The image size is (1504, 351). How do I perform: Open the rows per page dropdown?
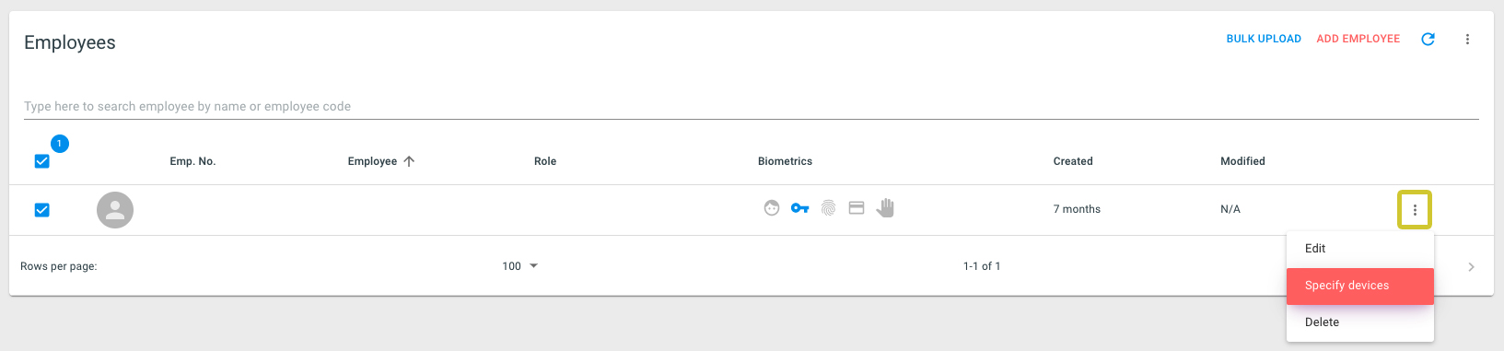pyautogui.click(x=520, y=266)
